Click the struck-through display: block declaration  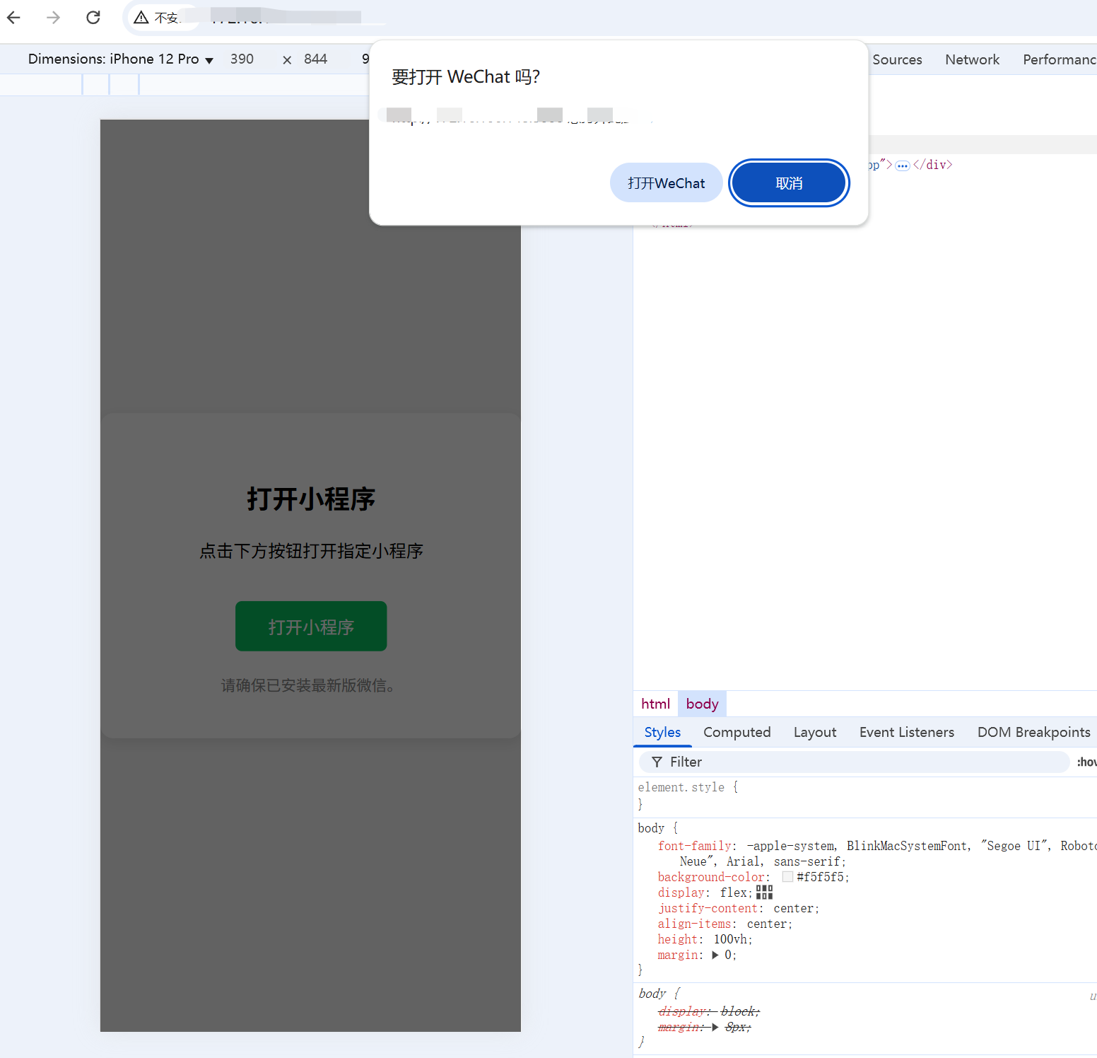point(709,1011)
